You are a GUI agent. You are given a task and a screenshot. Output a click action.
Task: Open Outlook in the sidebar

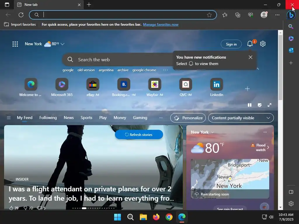pyautogui.click(x=291, y=50)
